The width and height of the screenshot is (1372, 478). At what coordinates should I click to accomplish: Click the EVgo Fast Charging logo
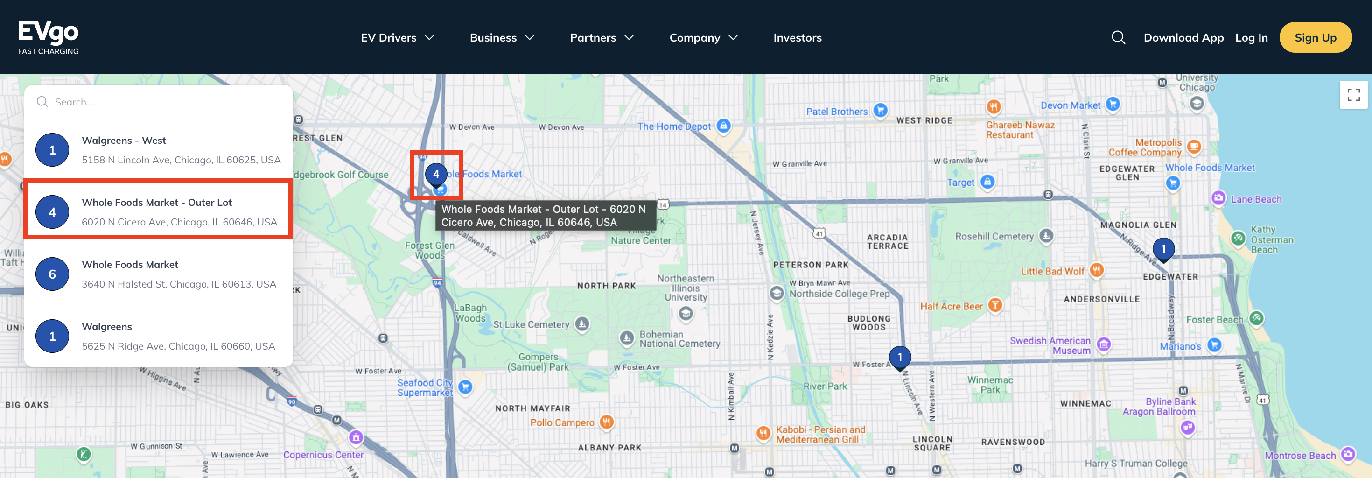coord(49,37)
